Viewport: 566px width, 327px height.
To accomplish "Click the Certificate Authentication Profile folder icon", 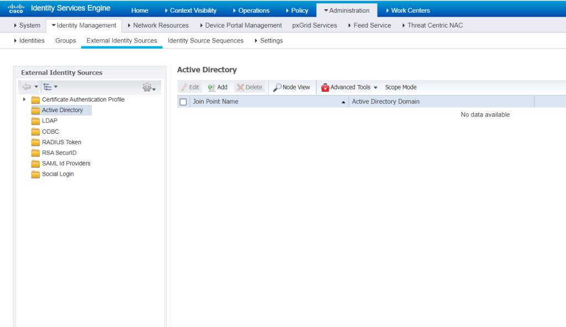I will coord(35,99).
